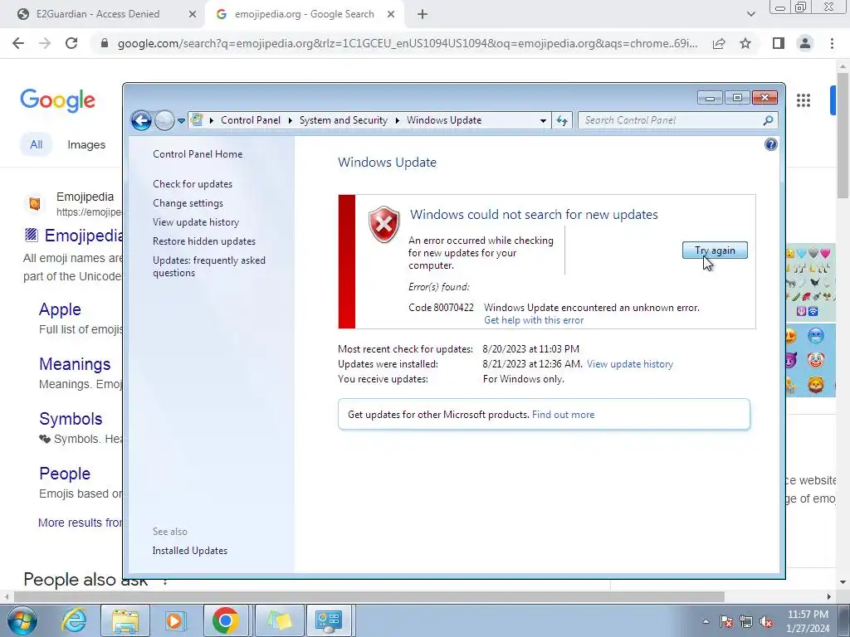Select the All search tab on Google
Image resolution: width=850 pixels, height=637 pixels.
[x=37, y=144]
